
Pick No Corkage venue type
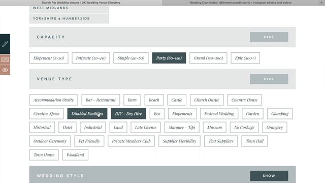coord(244,128)
